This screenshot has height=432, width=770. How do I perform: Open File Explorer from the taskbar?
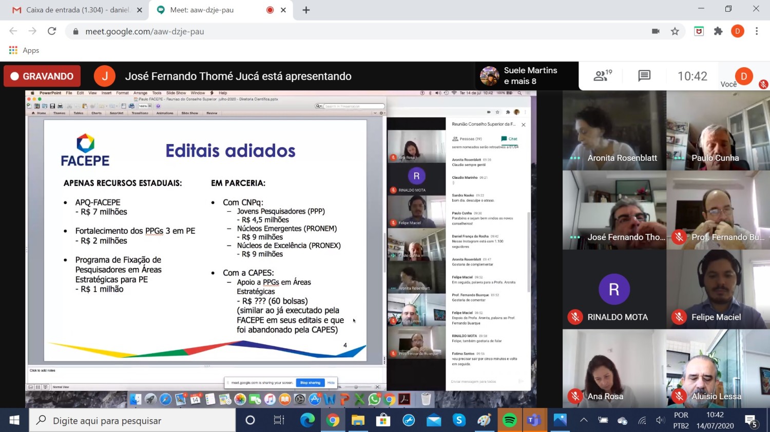[358, 420]
